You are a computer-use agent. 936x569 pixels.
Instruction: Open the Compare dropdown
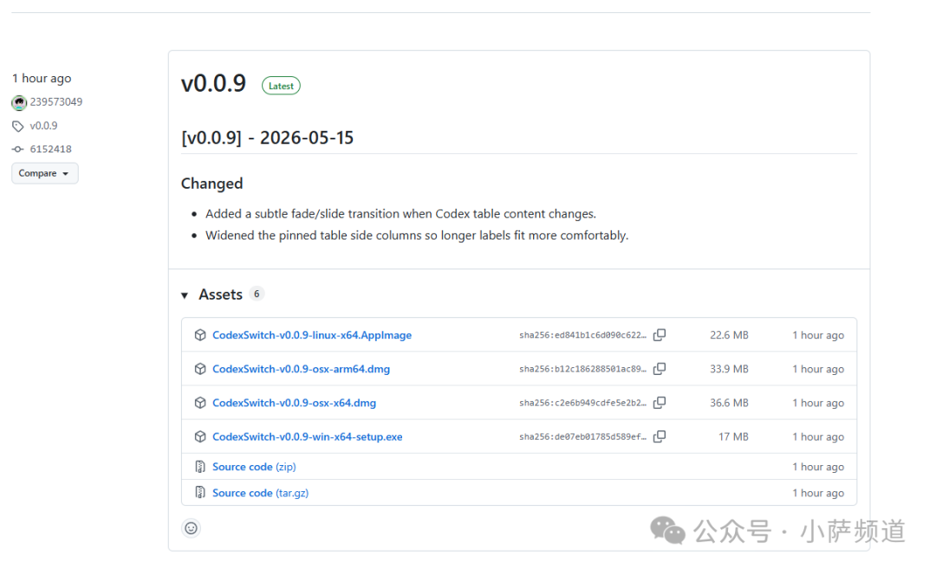click(x=45, y=173)
